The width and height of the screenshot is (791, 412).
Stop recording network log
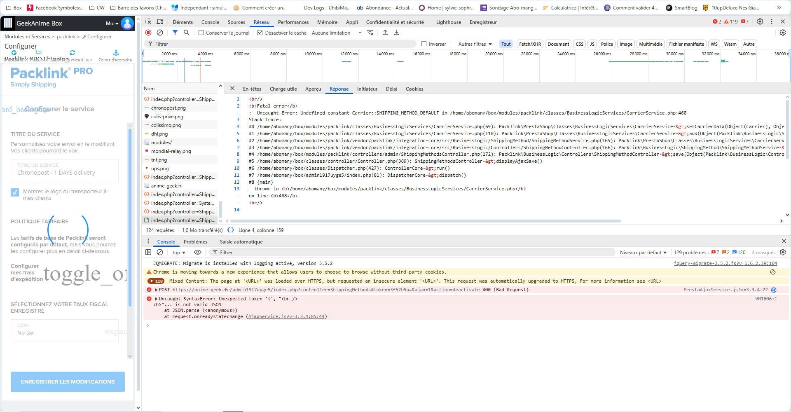(x=148, y=33)
